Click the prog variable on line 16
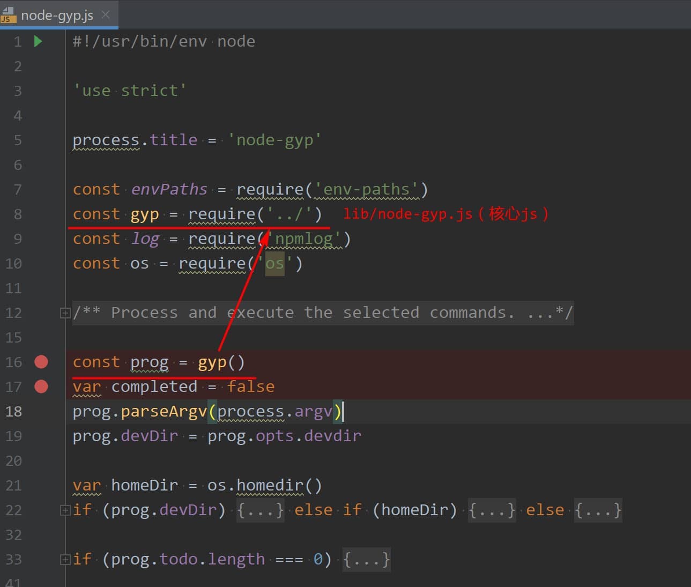This screenshot has width=691, height=587. (x=150, y=362)
